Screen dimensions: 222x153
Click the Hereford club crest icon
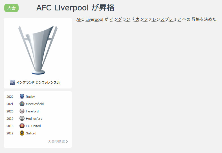[22, 111]
